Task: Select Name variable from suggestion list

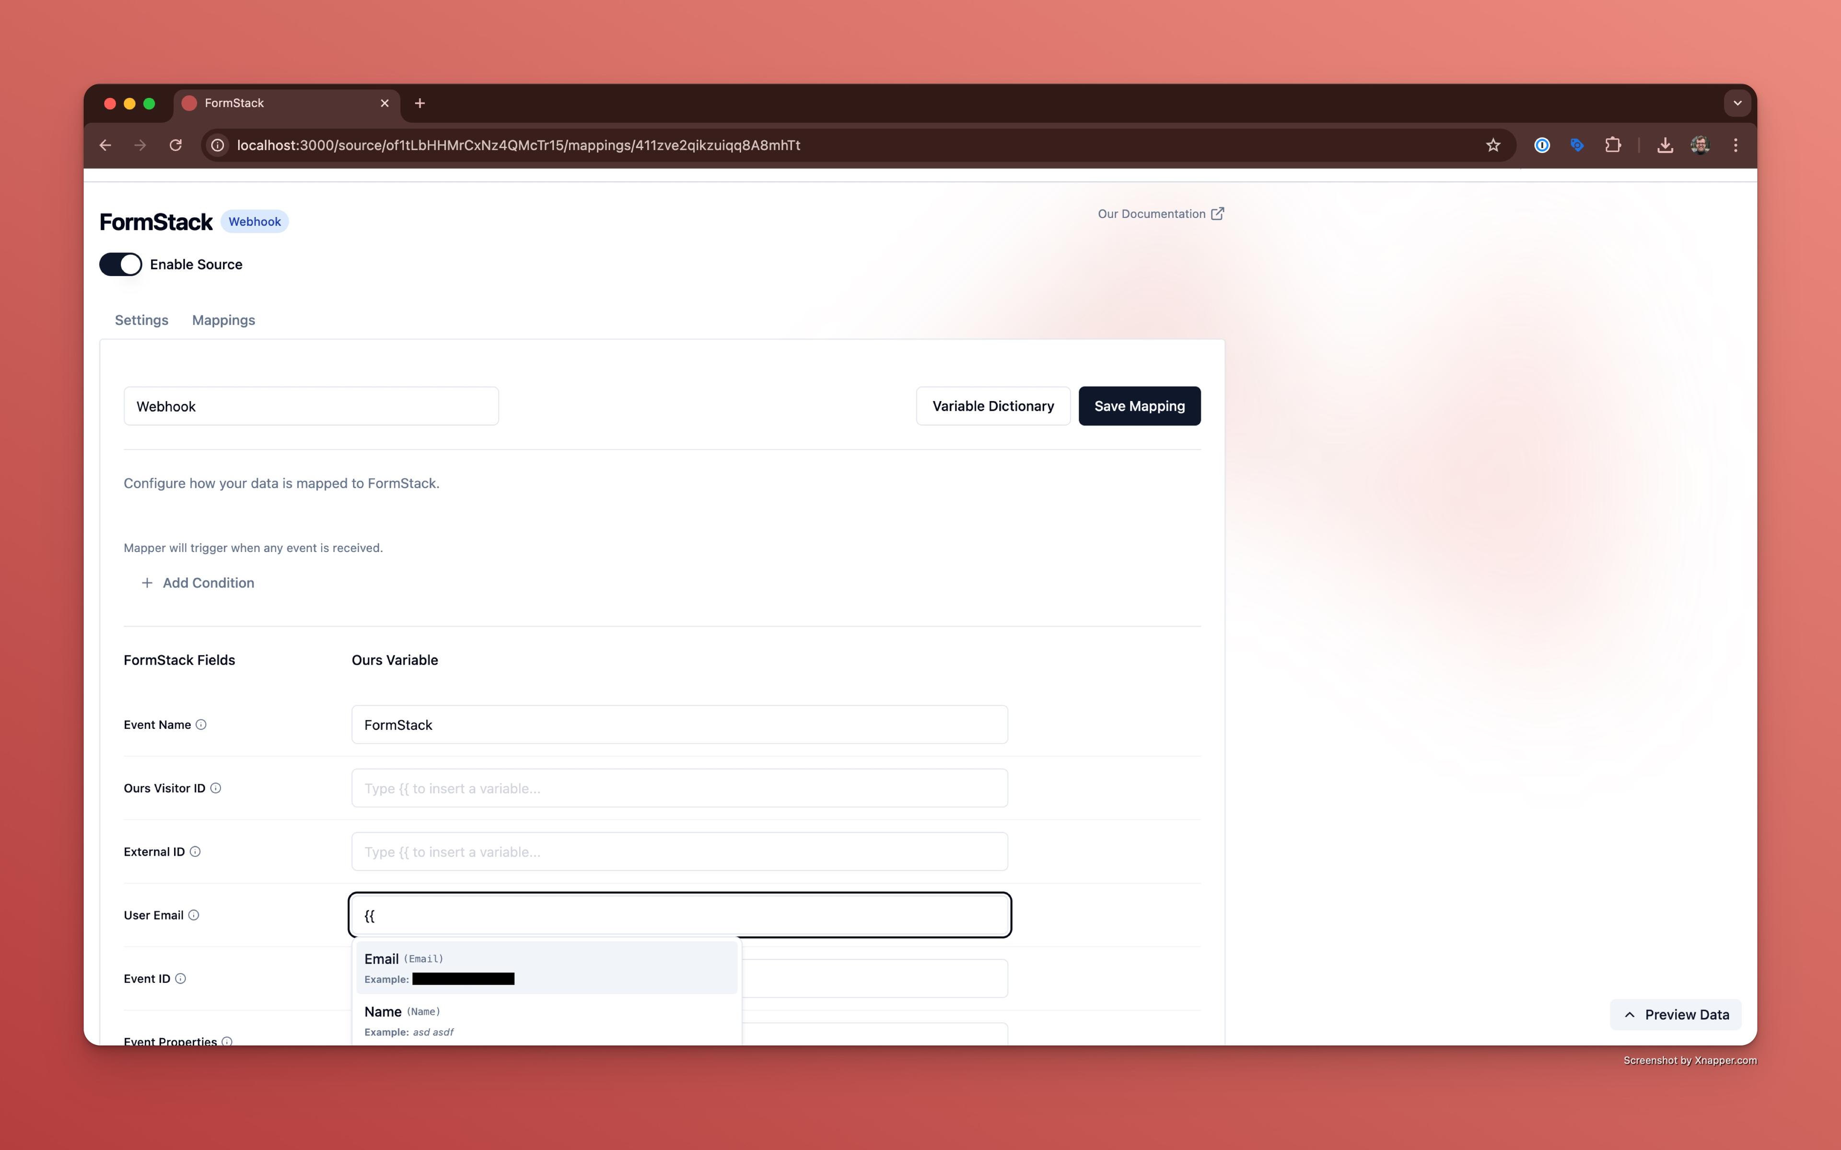Action: coord(546,1020)
